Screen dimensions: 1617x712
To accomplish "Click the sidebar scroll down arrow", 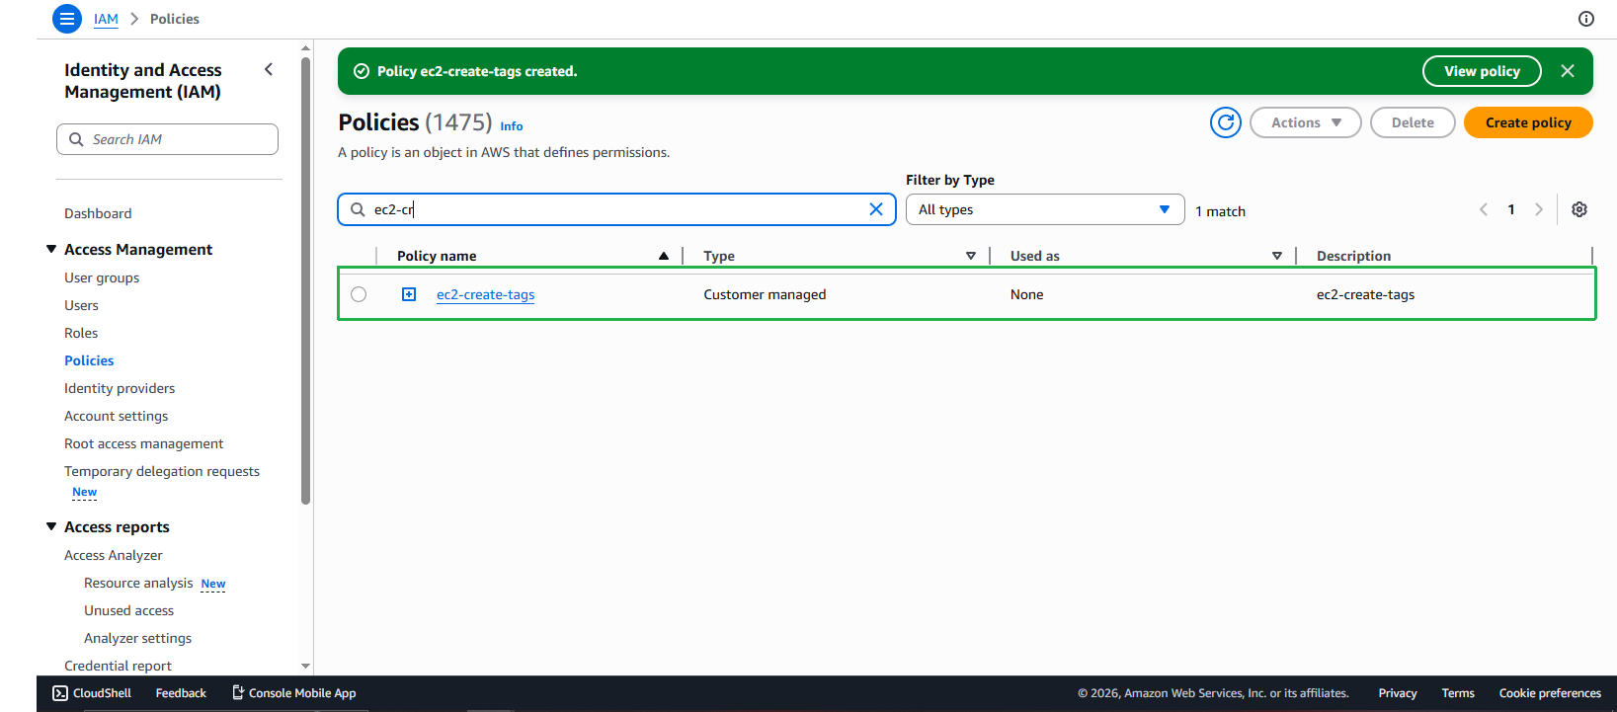I will pos(305,667).
